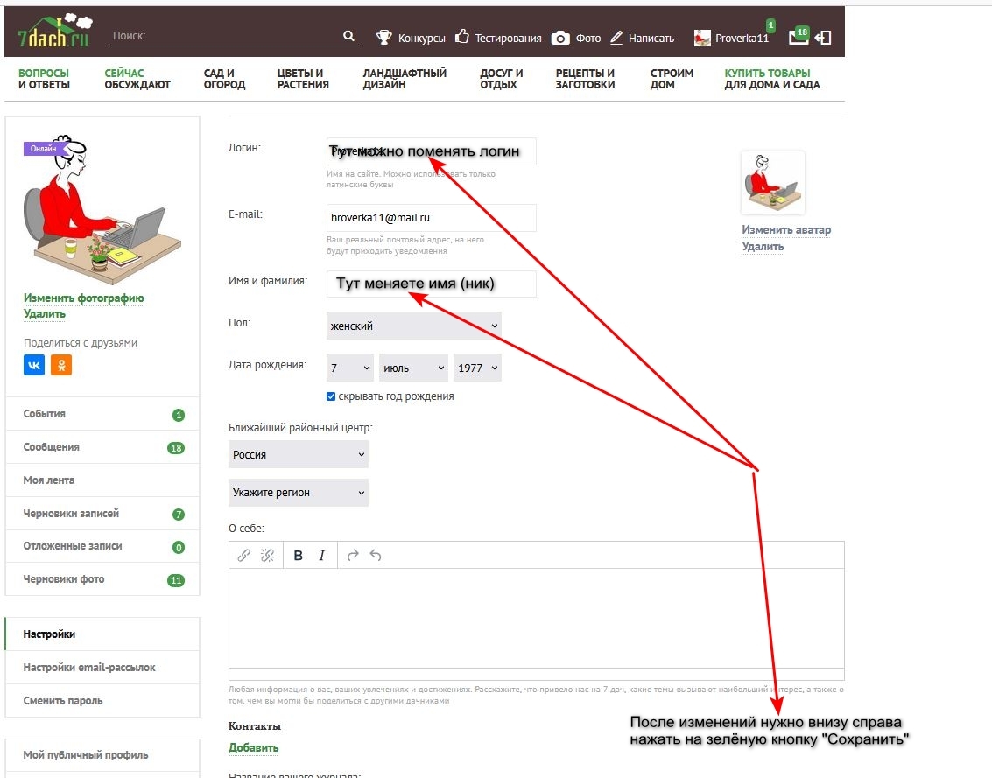Share profile via VK icon
This screenshot has height=778, width=992.
[34, 366]
